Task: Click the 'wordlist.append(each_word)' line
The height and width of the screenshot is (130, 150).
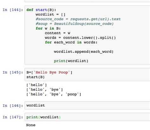Action: coord(84,52)
